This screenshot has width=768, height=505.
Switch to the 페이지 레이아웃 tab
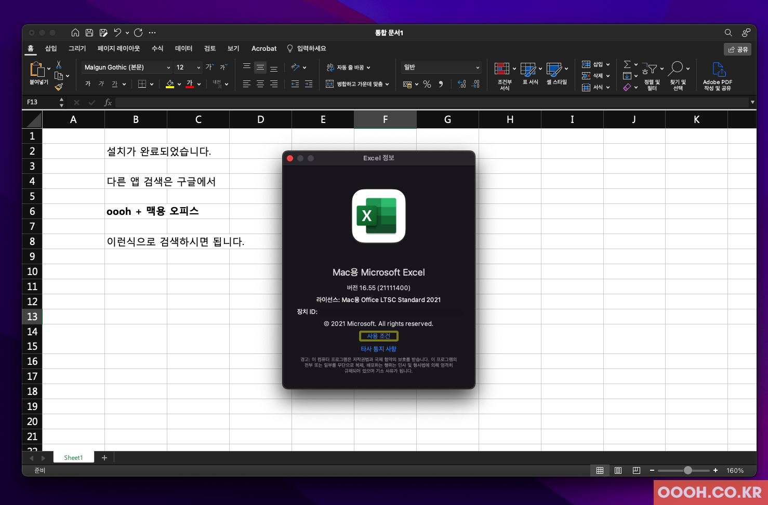(119, 48)
